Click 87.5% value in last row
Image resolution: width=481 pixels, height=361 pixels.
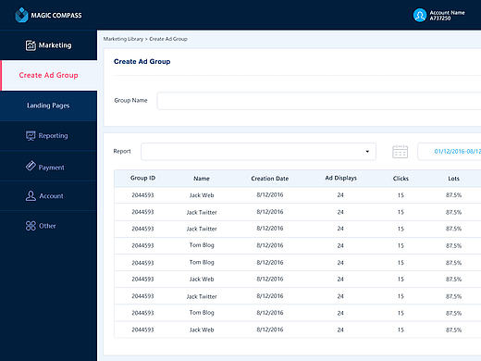click(x=453, y=330)
